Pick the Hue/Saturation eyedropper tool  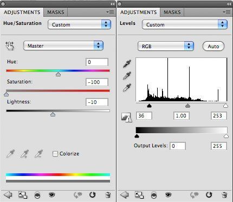pos(11,154)
